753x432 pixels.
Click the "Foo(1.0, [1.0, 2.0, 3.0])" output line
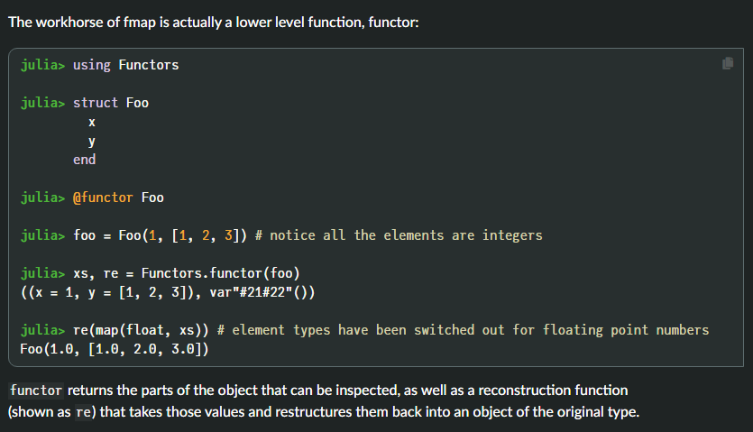tap(114, 349)
